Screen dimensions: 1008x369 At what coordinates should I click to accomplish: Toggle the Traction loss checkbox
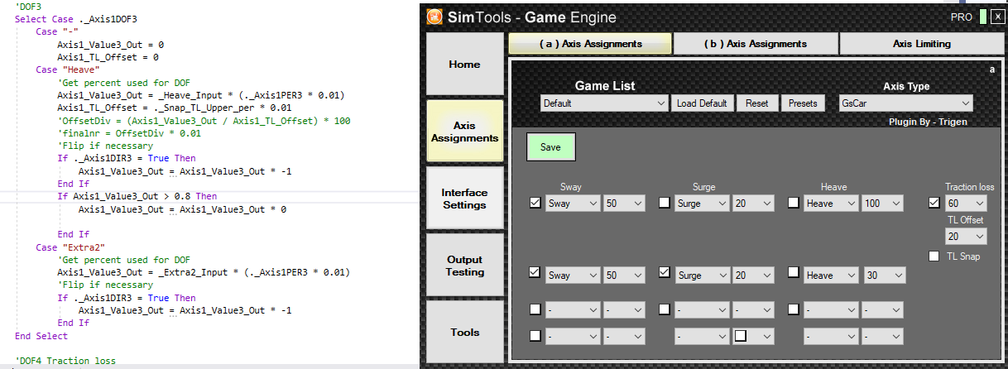pyautogui.click(x=934, y=203)
